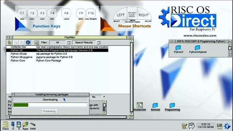This screenshot has height=131, width=233.
Task: Click the Processing... button in install dialog
Action: pyautogui.click(x=50, y=111)
